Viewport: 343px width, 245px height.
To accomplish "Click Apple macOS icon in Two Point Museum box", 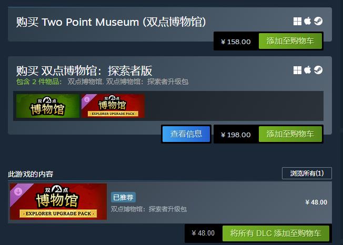I will tap(308, 21).
